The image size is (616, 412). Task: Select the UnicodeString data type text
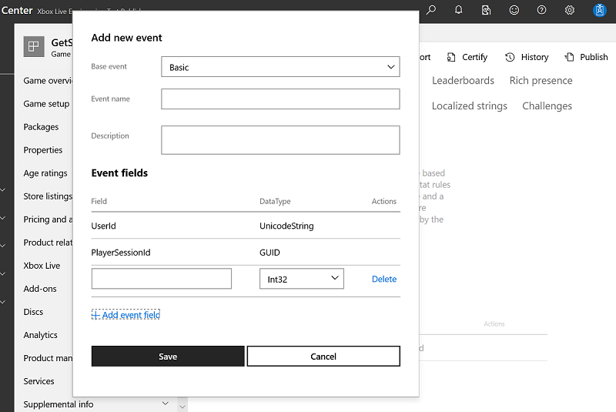pyautogui.click(x=286, y=226)
